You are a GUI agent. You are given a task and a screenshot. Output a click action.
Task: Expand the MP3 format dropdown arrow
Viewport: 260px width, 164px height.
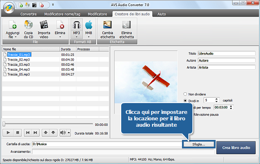pyautogui.click(x=76, y=36)
